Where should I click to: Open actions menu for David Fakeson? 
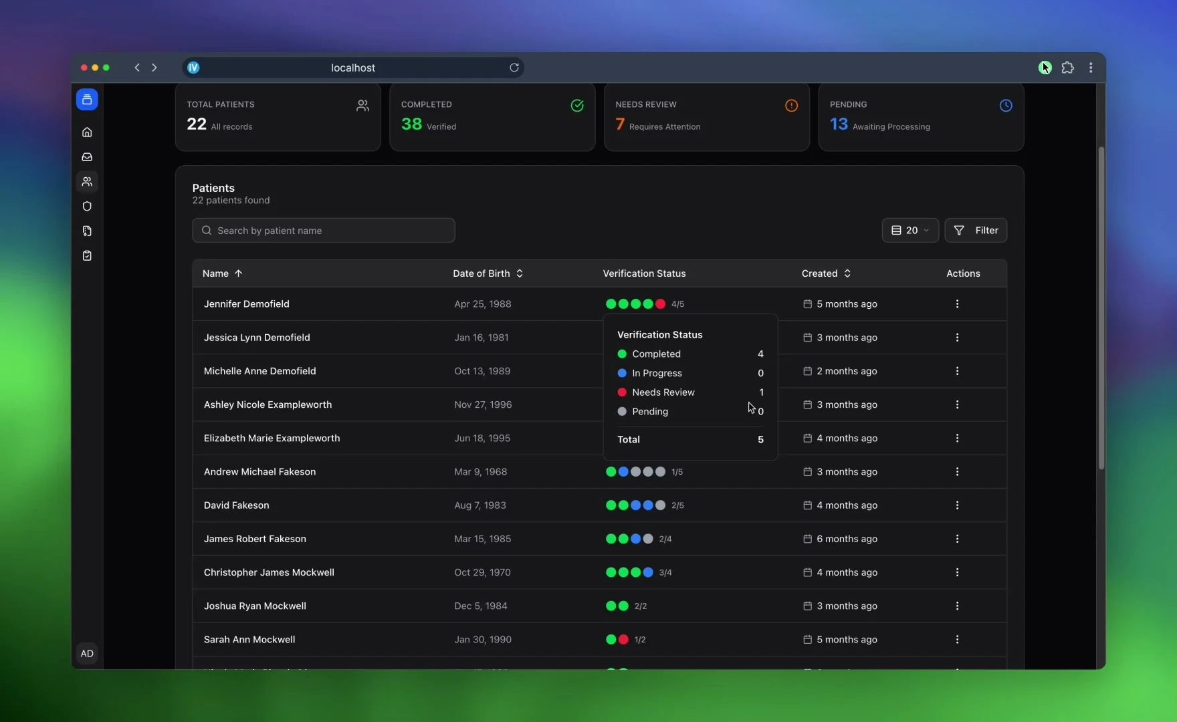click(x=957, y=505)
